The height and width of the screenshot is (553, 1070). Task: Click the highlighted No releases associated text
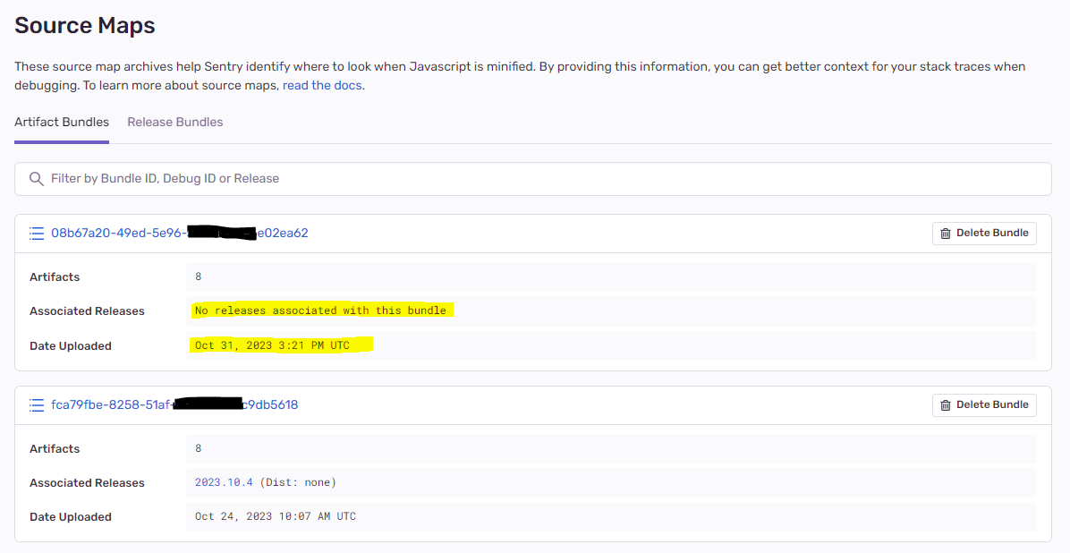click(x=322, y=311)
